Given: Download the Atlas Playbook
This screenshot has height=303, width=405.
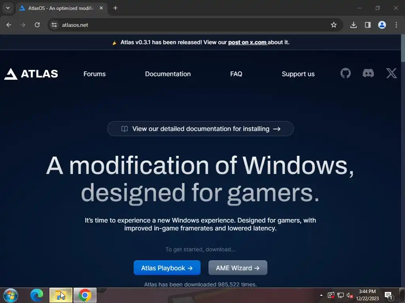Looking at the screenshot, I should click(x=167, y=268).
